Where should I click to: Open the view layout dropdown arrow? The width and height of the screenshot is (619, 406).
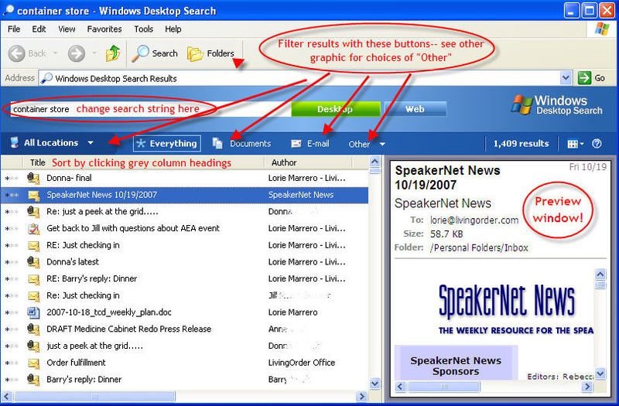click(582, 144)
